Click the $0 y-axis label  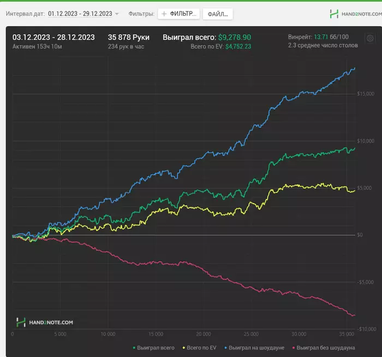[x=360, y=235]
